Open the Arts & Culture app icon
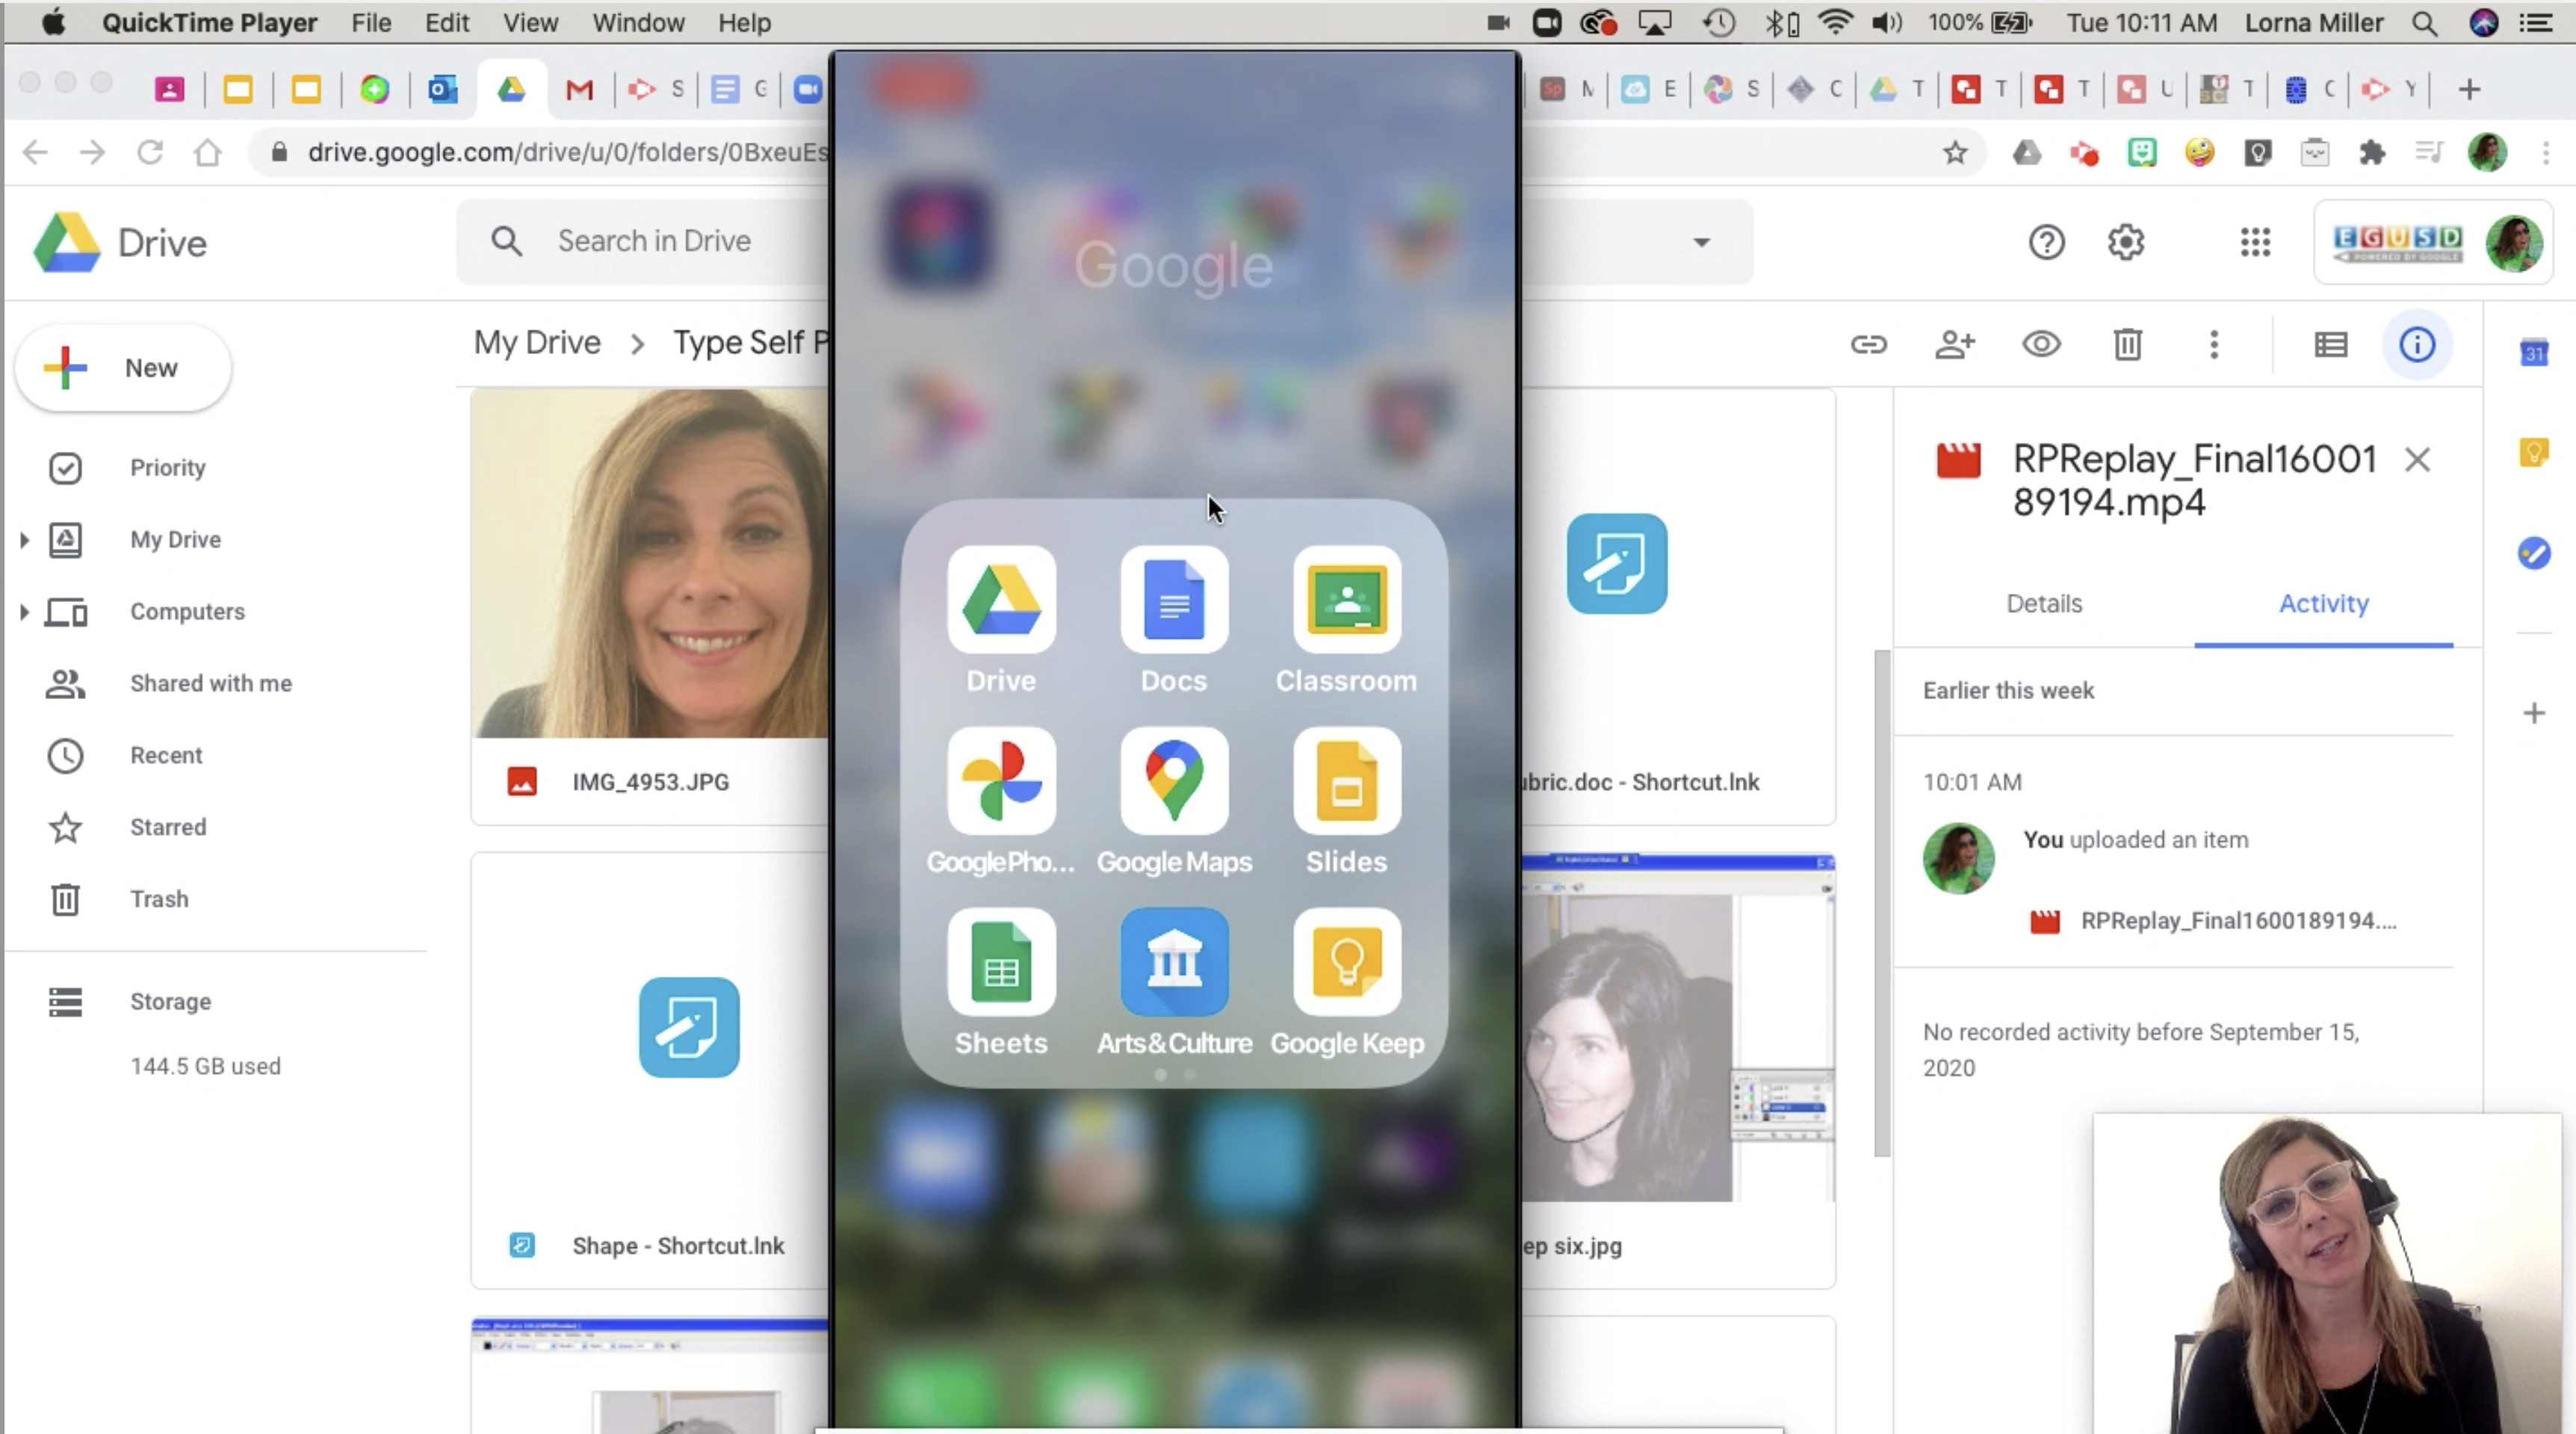 coord(1174,962)
